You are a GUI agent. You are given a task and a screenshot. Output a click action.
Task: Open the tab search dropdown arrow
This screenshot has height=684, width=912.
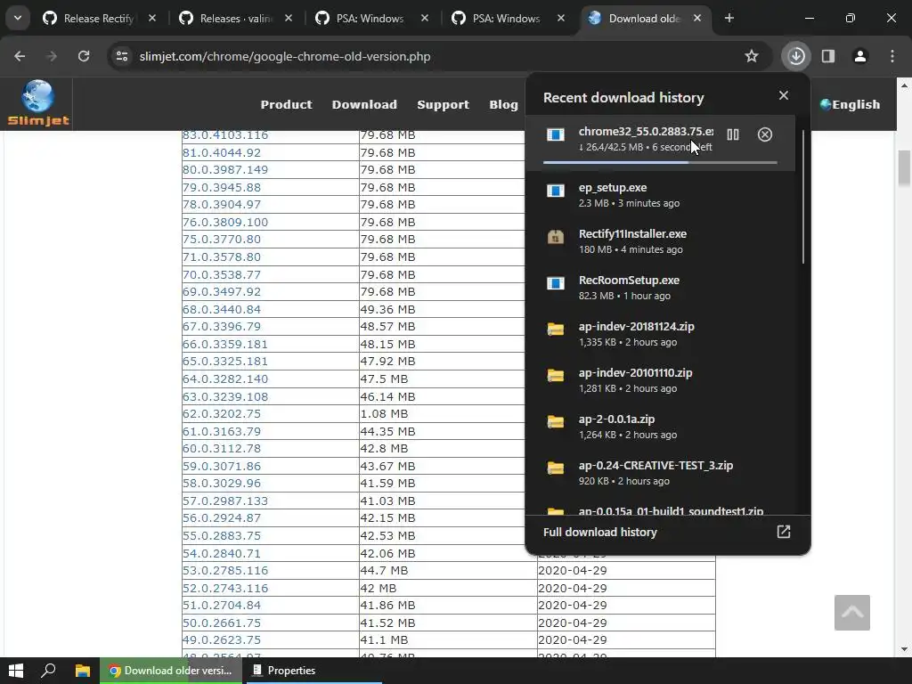point(18,18)
